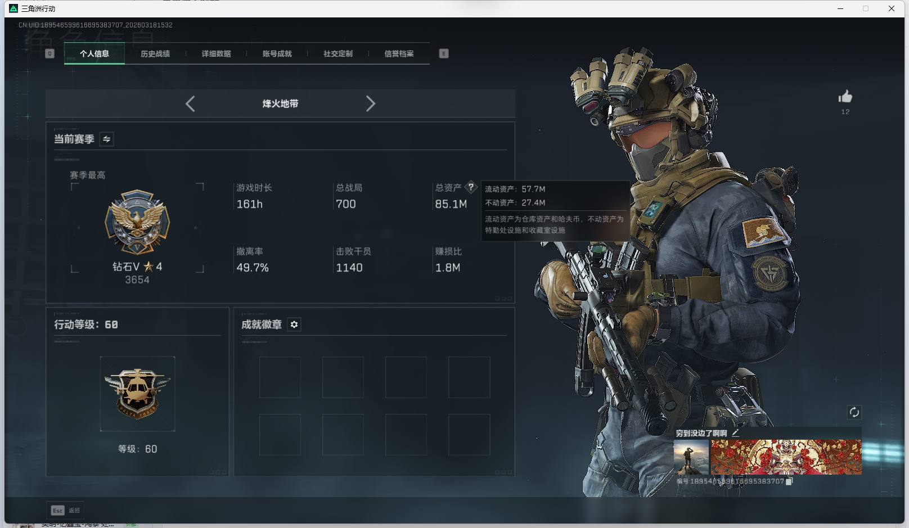This screenshot has width=909, height=528.
Task: Click the player avatar thumbnail near the nameplate
Action: [x=691, y=456]
